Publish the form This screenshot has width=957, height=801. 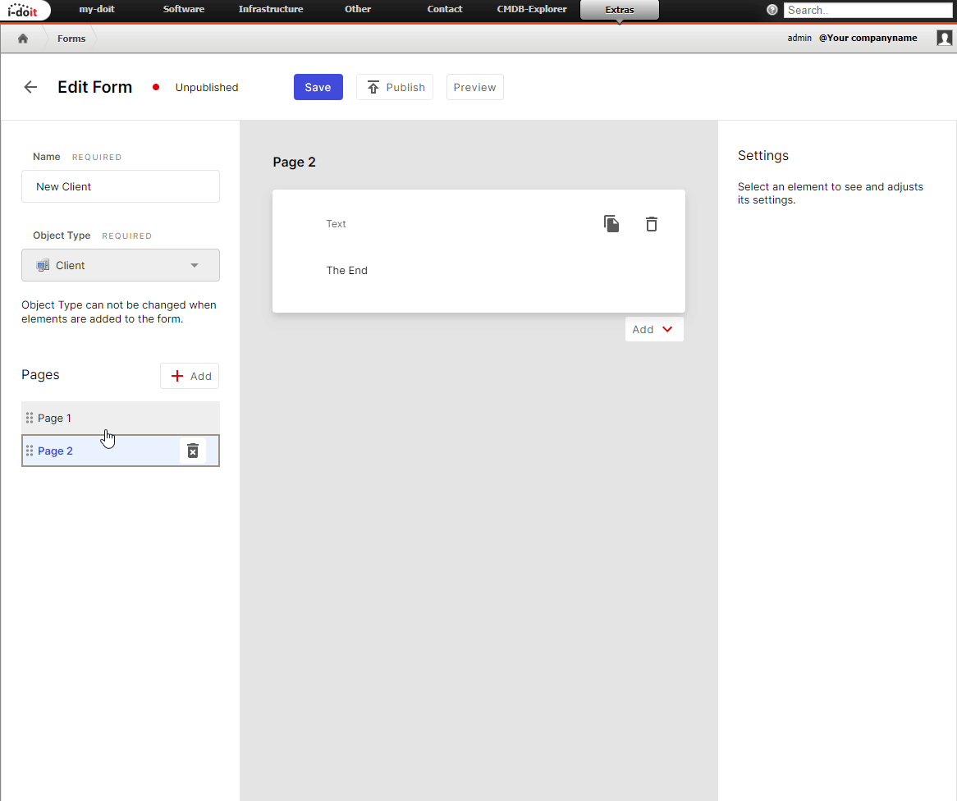[x=395, y=87]
